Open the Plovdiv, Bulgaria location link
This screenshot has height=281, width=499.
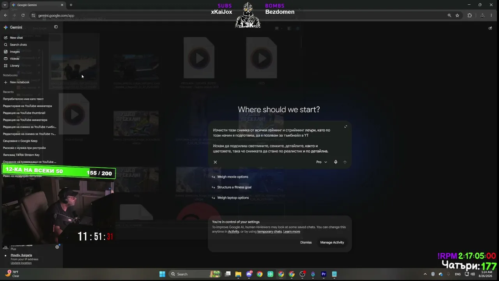pyautogui.click(x=21, y=255)
